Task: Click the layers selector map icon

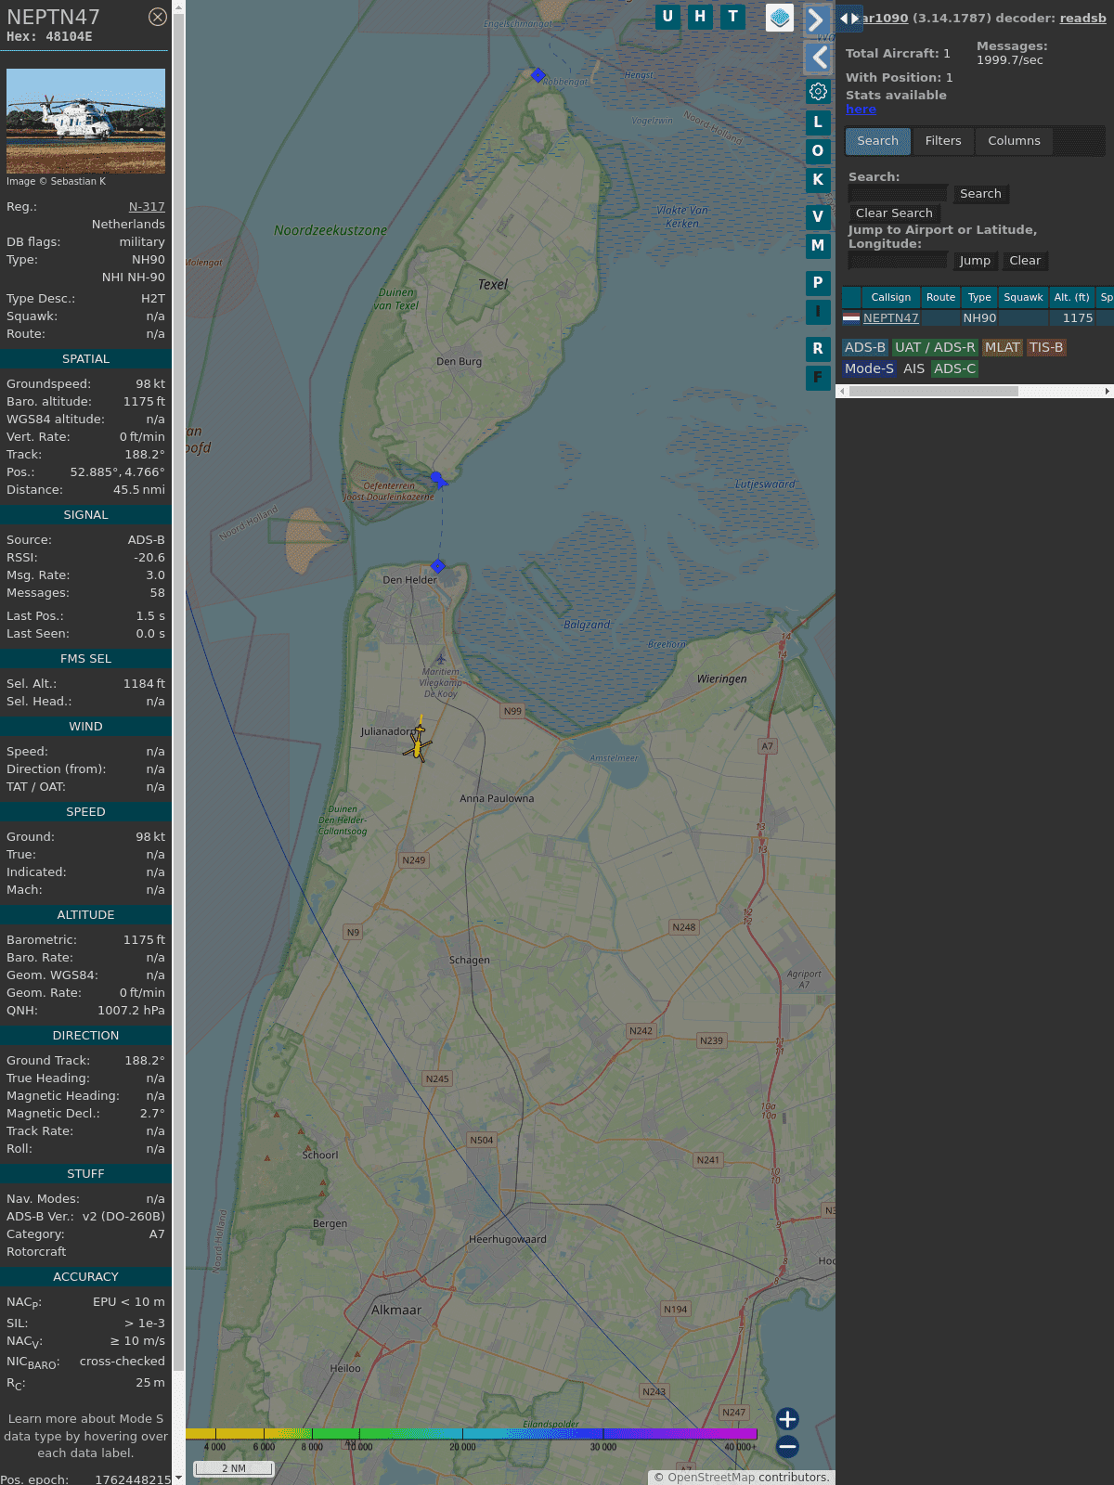Action: pyautogui.click(x=780, y=17)
